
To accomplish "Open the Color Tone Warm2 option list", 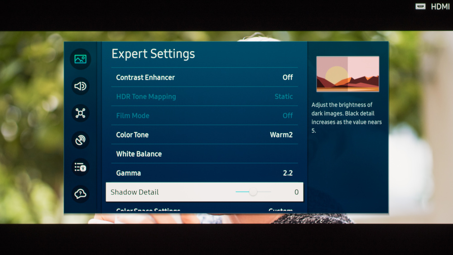I will [x=281, y=135].
